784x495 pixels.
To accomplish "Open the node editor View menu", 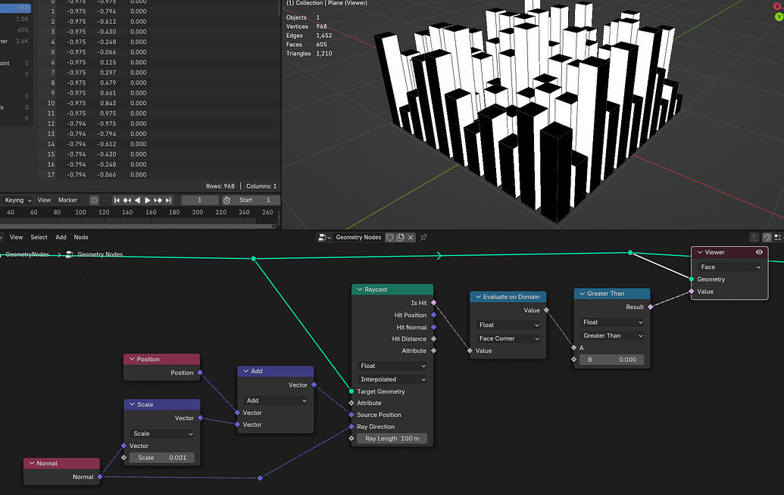I will (x=16, y=237).
